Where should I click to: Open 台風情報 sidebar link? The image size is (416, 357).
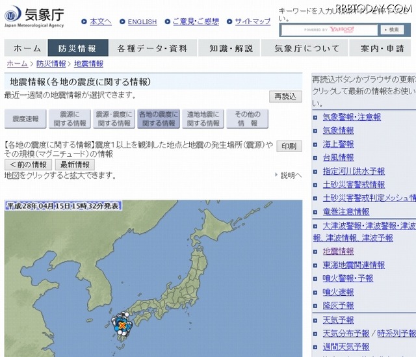click(338, 157)
